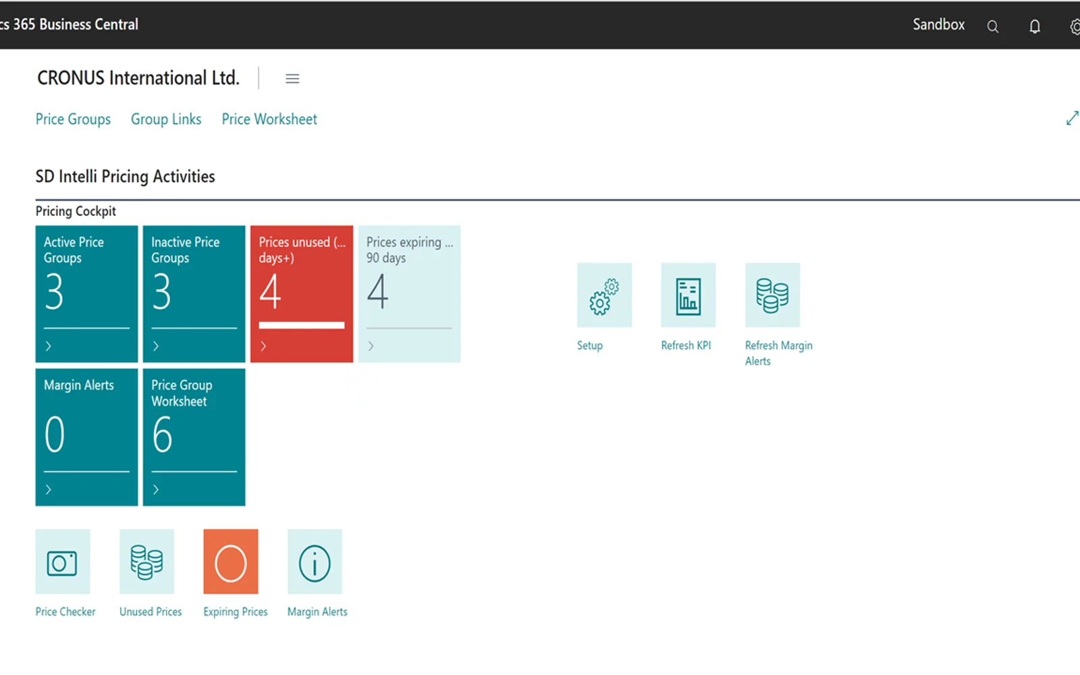Viewport: 1080px width, 675px height.
Task: Click the chevron on Prices expiring tile
Action: pos(371,346)
